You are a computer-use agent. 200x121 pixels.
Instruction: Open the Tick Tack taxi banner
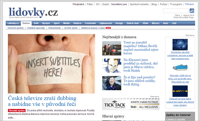point(131,104)
